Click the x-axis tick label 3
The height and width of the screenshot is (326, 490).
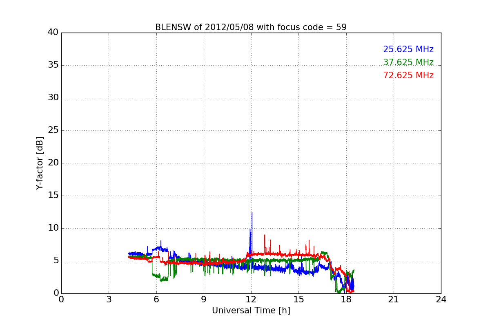pyautogui.click(x=109, y=300)
